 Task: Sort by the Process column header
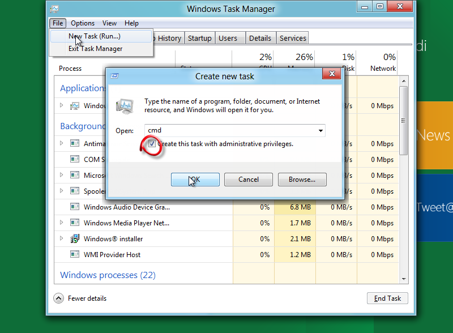tap(70, 69)
